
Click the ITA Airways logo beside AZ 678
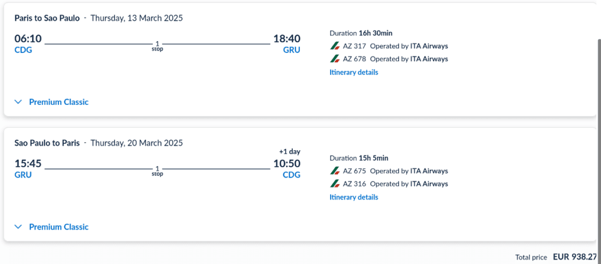(x=335, y=59)
